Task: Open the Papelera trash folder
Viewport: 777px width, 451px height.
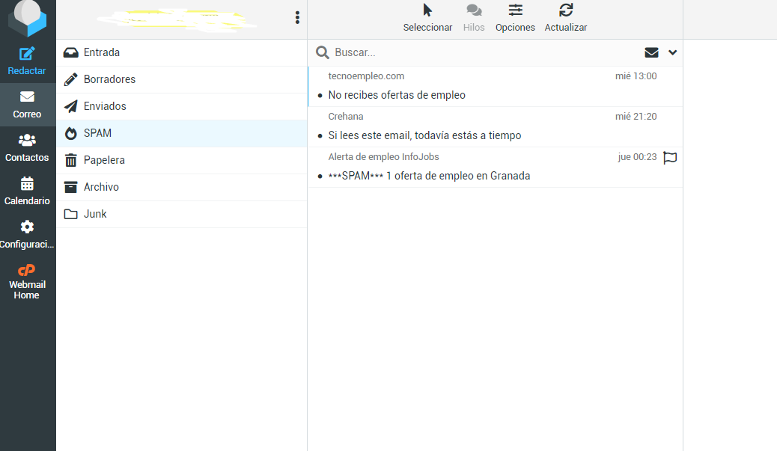Action: point(104,160)
